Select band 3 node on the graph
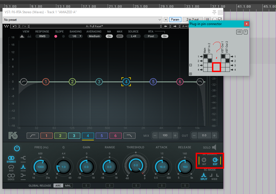The width and height of the screenshot is (276, 194). [x=99, y=82]
